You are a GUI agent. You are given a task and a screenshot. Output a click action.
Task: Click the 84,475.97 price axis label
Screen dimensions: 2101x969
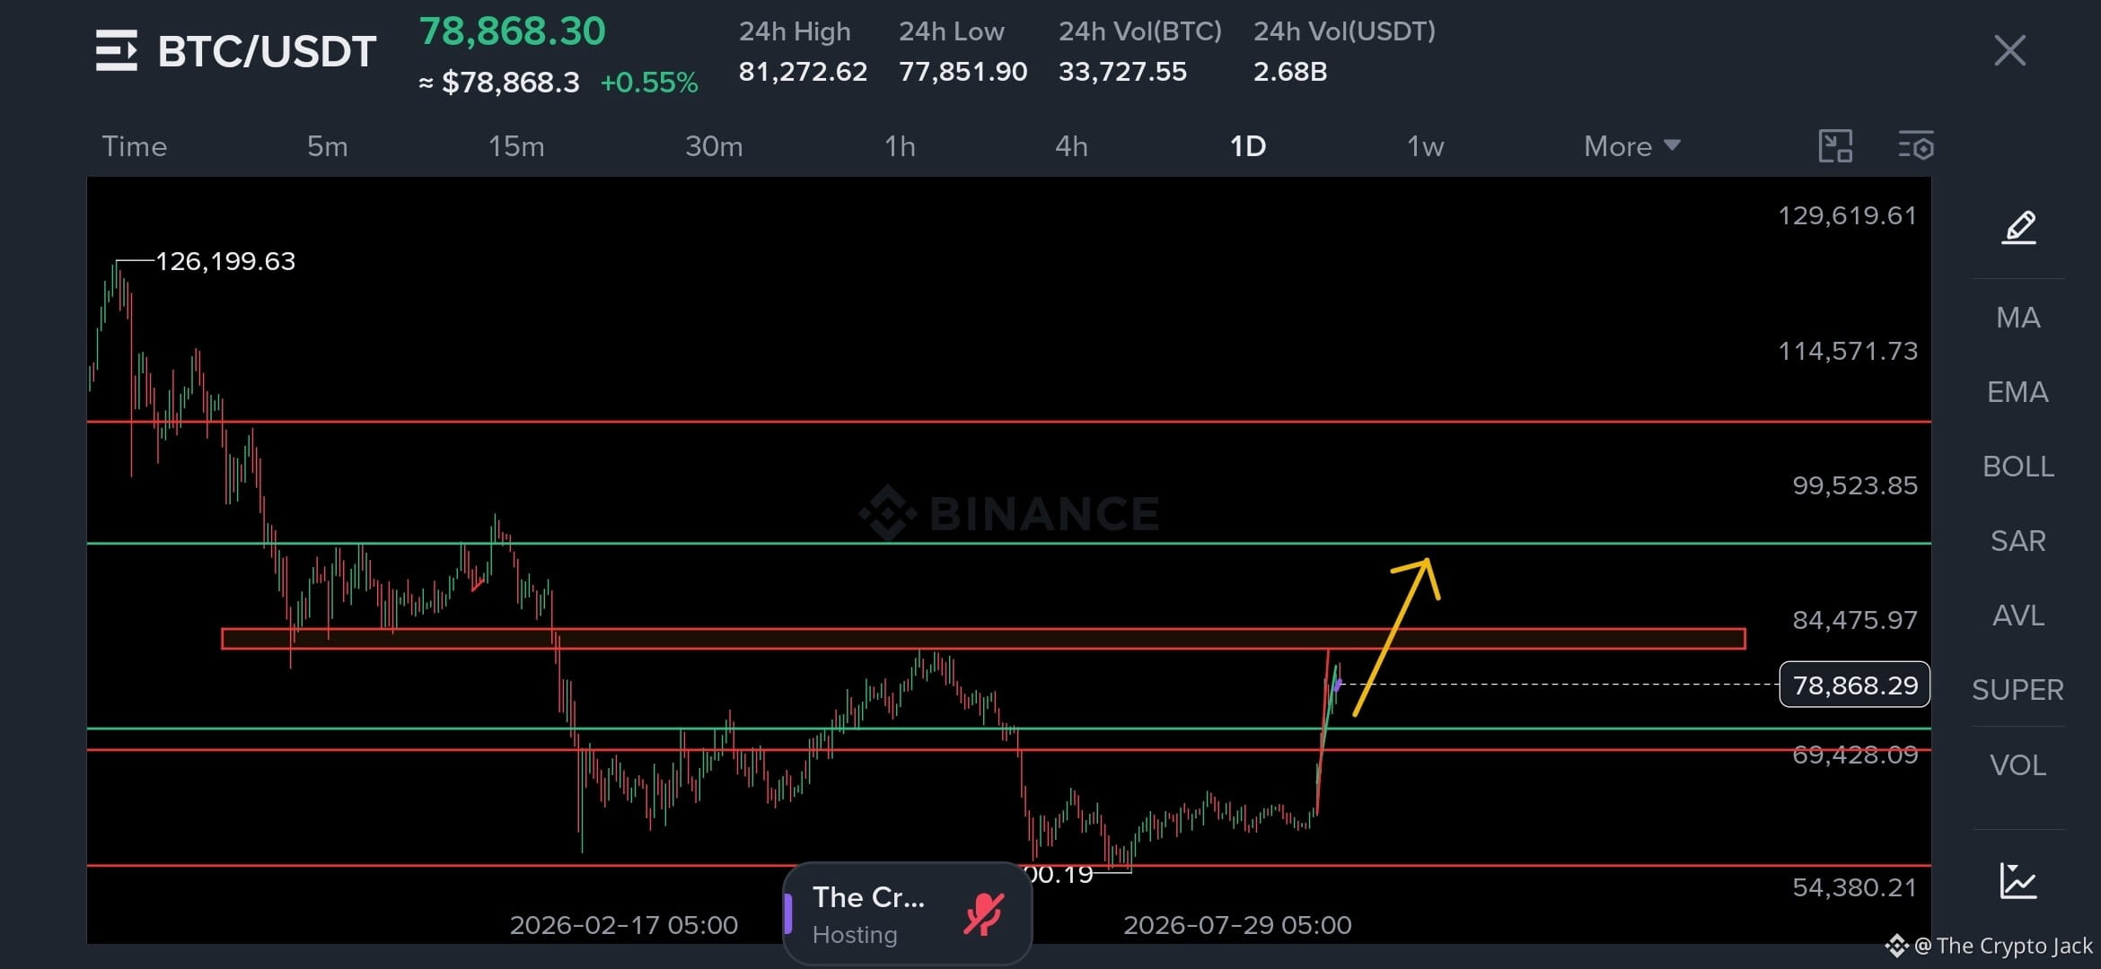click(1855, 620)
